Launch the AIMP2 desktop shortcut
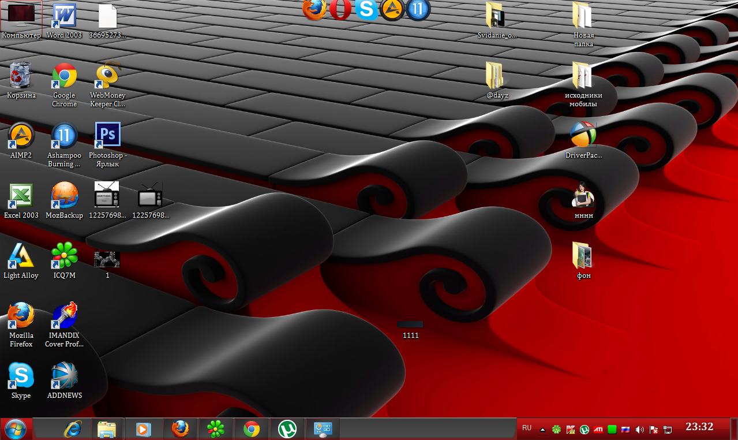This screenshot has width=738, height=440. [x=21, y=140]
